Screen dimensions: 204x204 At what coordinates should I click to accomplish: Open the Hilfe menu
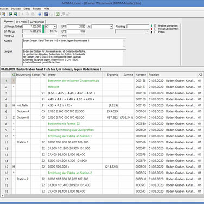click(x=47, y=9)
